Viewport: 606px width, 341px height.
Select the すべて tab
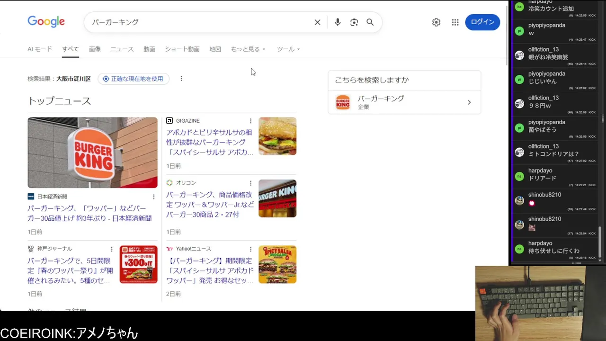[x=71, y=49]
